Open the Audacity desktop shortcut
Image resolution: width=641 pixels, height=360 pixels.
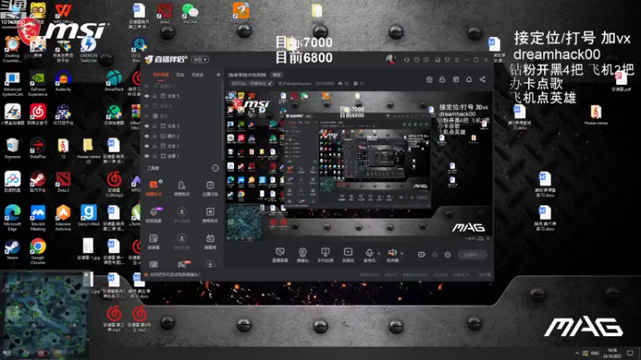[x=63, y=81]
